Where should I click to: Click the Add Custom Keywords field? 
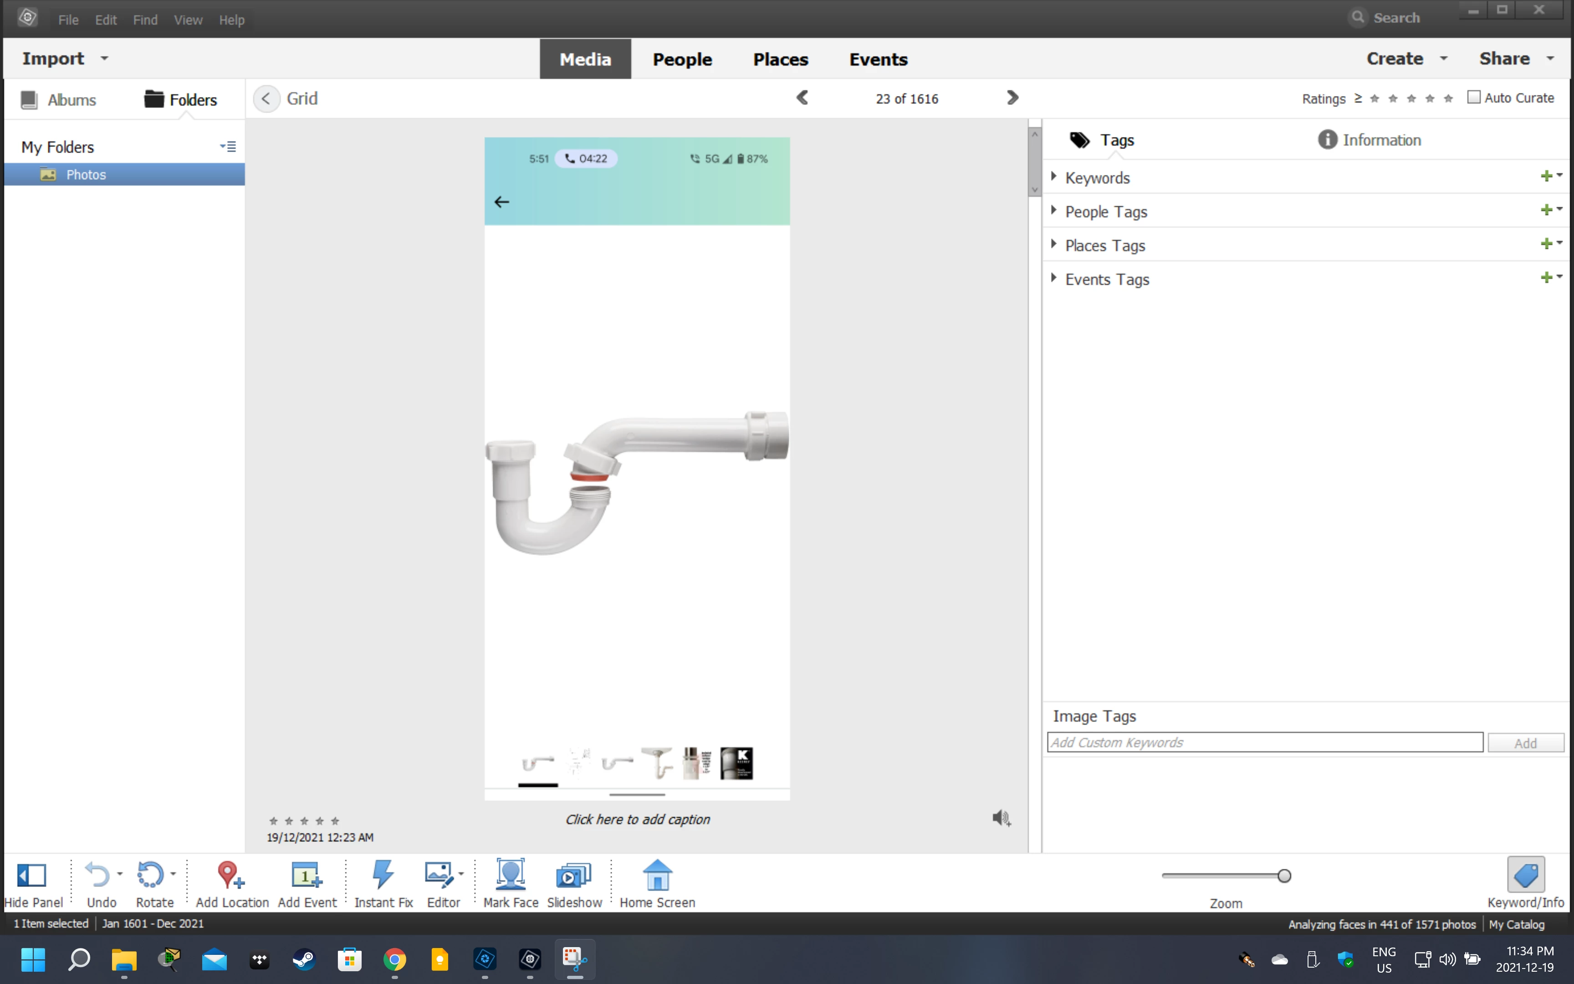[1264, 743]
